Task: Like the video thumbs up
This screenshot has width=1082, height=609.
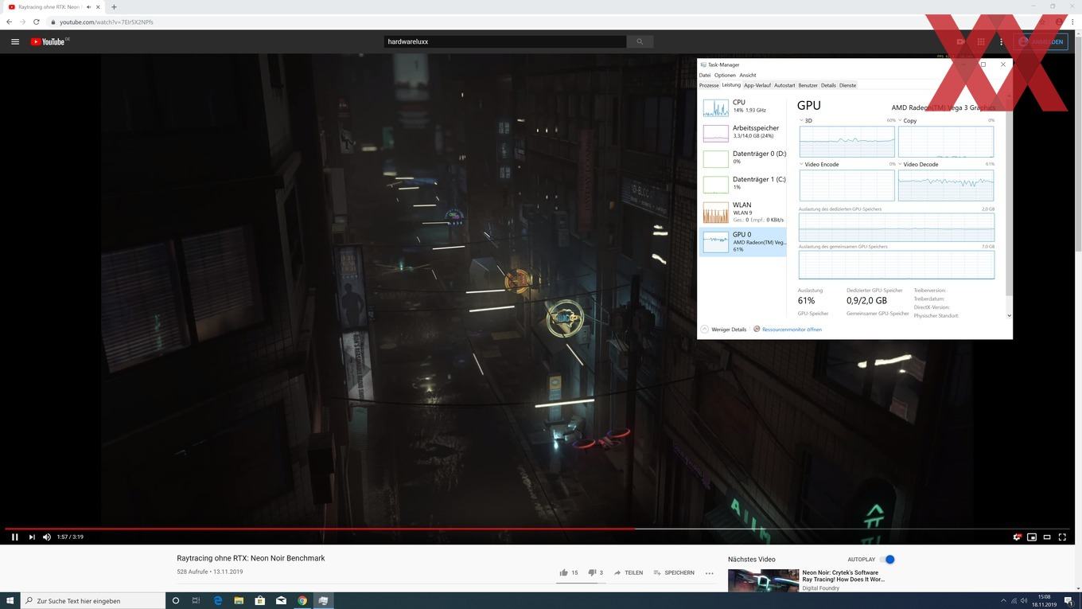Action: (569, 572)
